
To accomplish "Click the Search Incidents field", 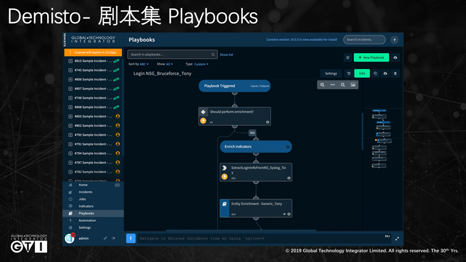I will click(x=365, y=40).
